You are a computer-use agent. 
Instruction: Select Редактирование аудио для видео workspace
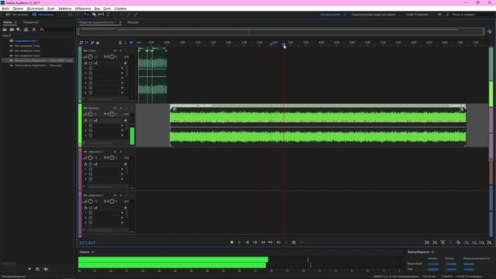374,15
